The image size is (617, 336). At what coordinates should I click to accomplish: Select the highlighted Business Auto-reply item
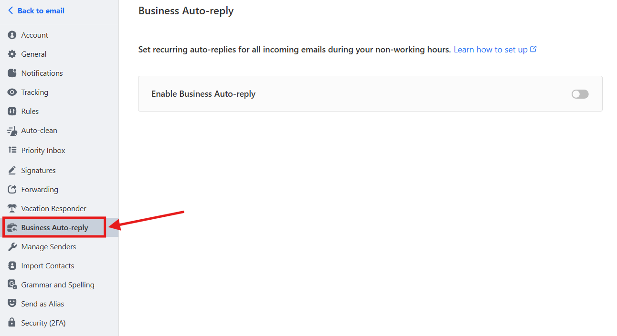(54, 227)
